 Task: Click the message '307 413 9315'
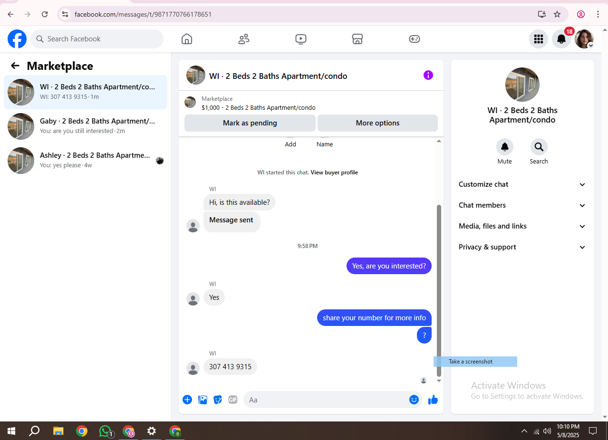click(x=230, y=367)
